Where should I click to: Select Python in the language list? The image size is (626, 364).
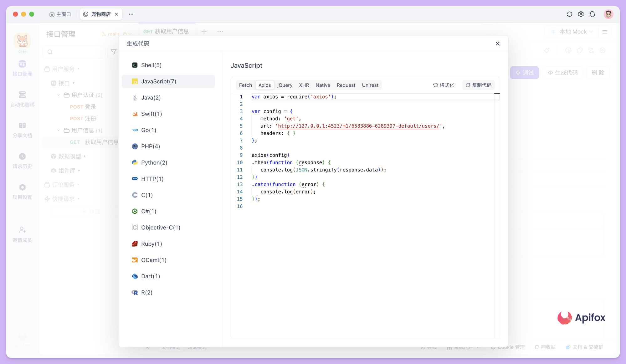(x=153, y=162)
